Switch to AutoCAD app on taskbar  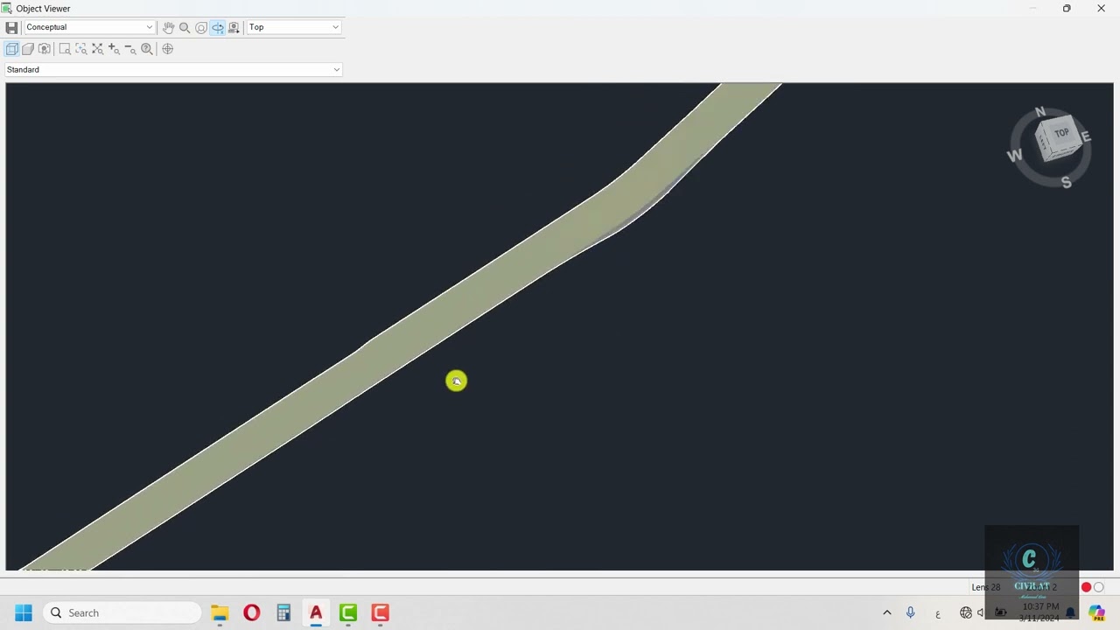316,612
